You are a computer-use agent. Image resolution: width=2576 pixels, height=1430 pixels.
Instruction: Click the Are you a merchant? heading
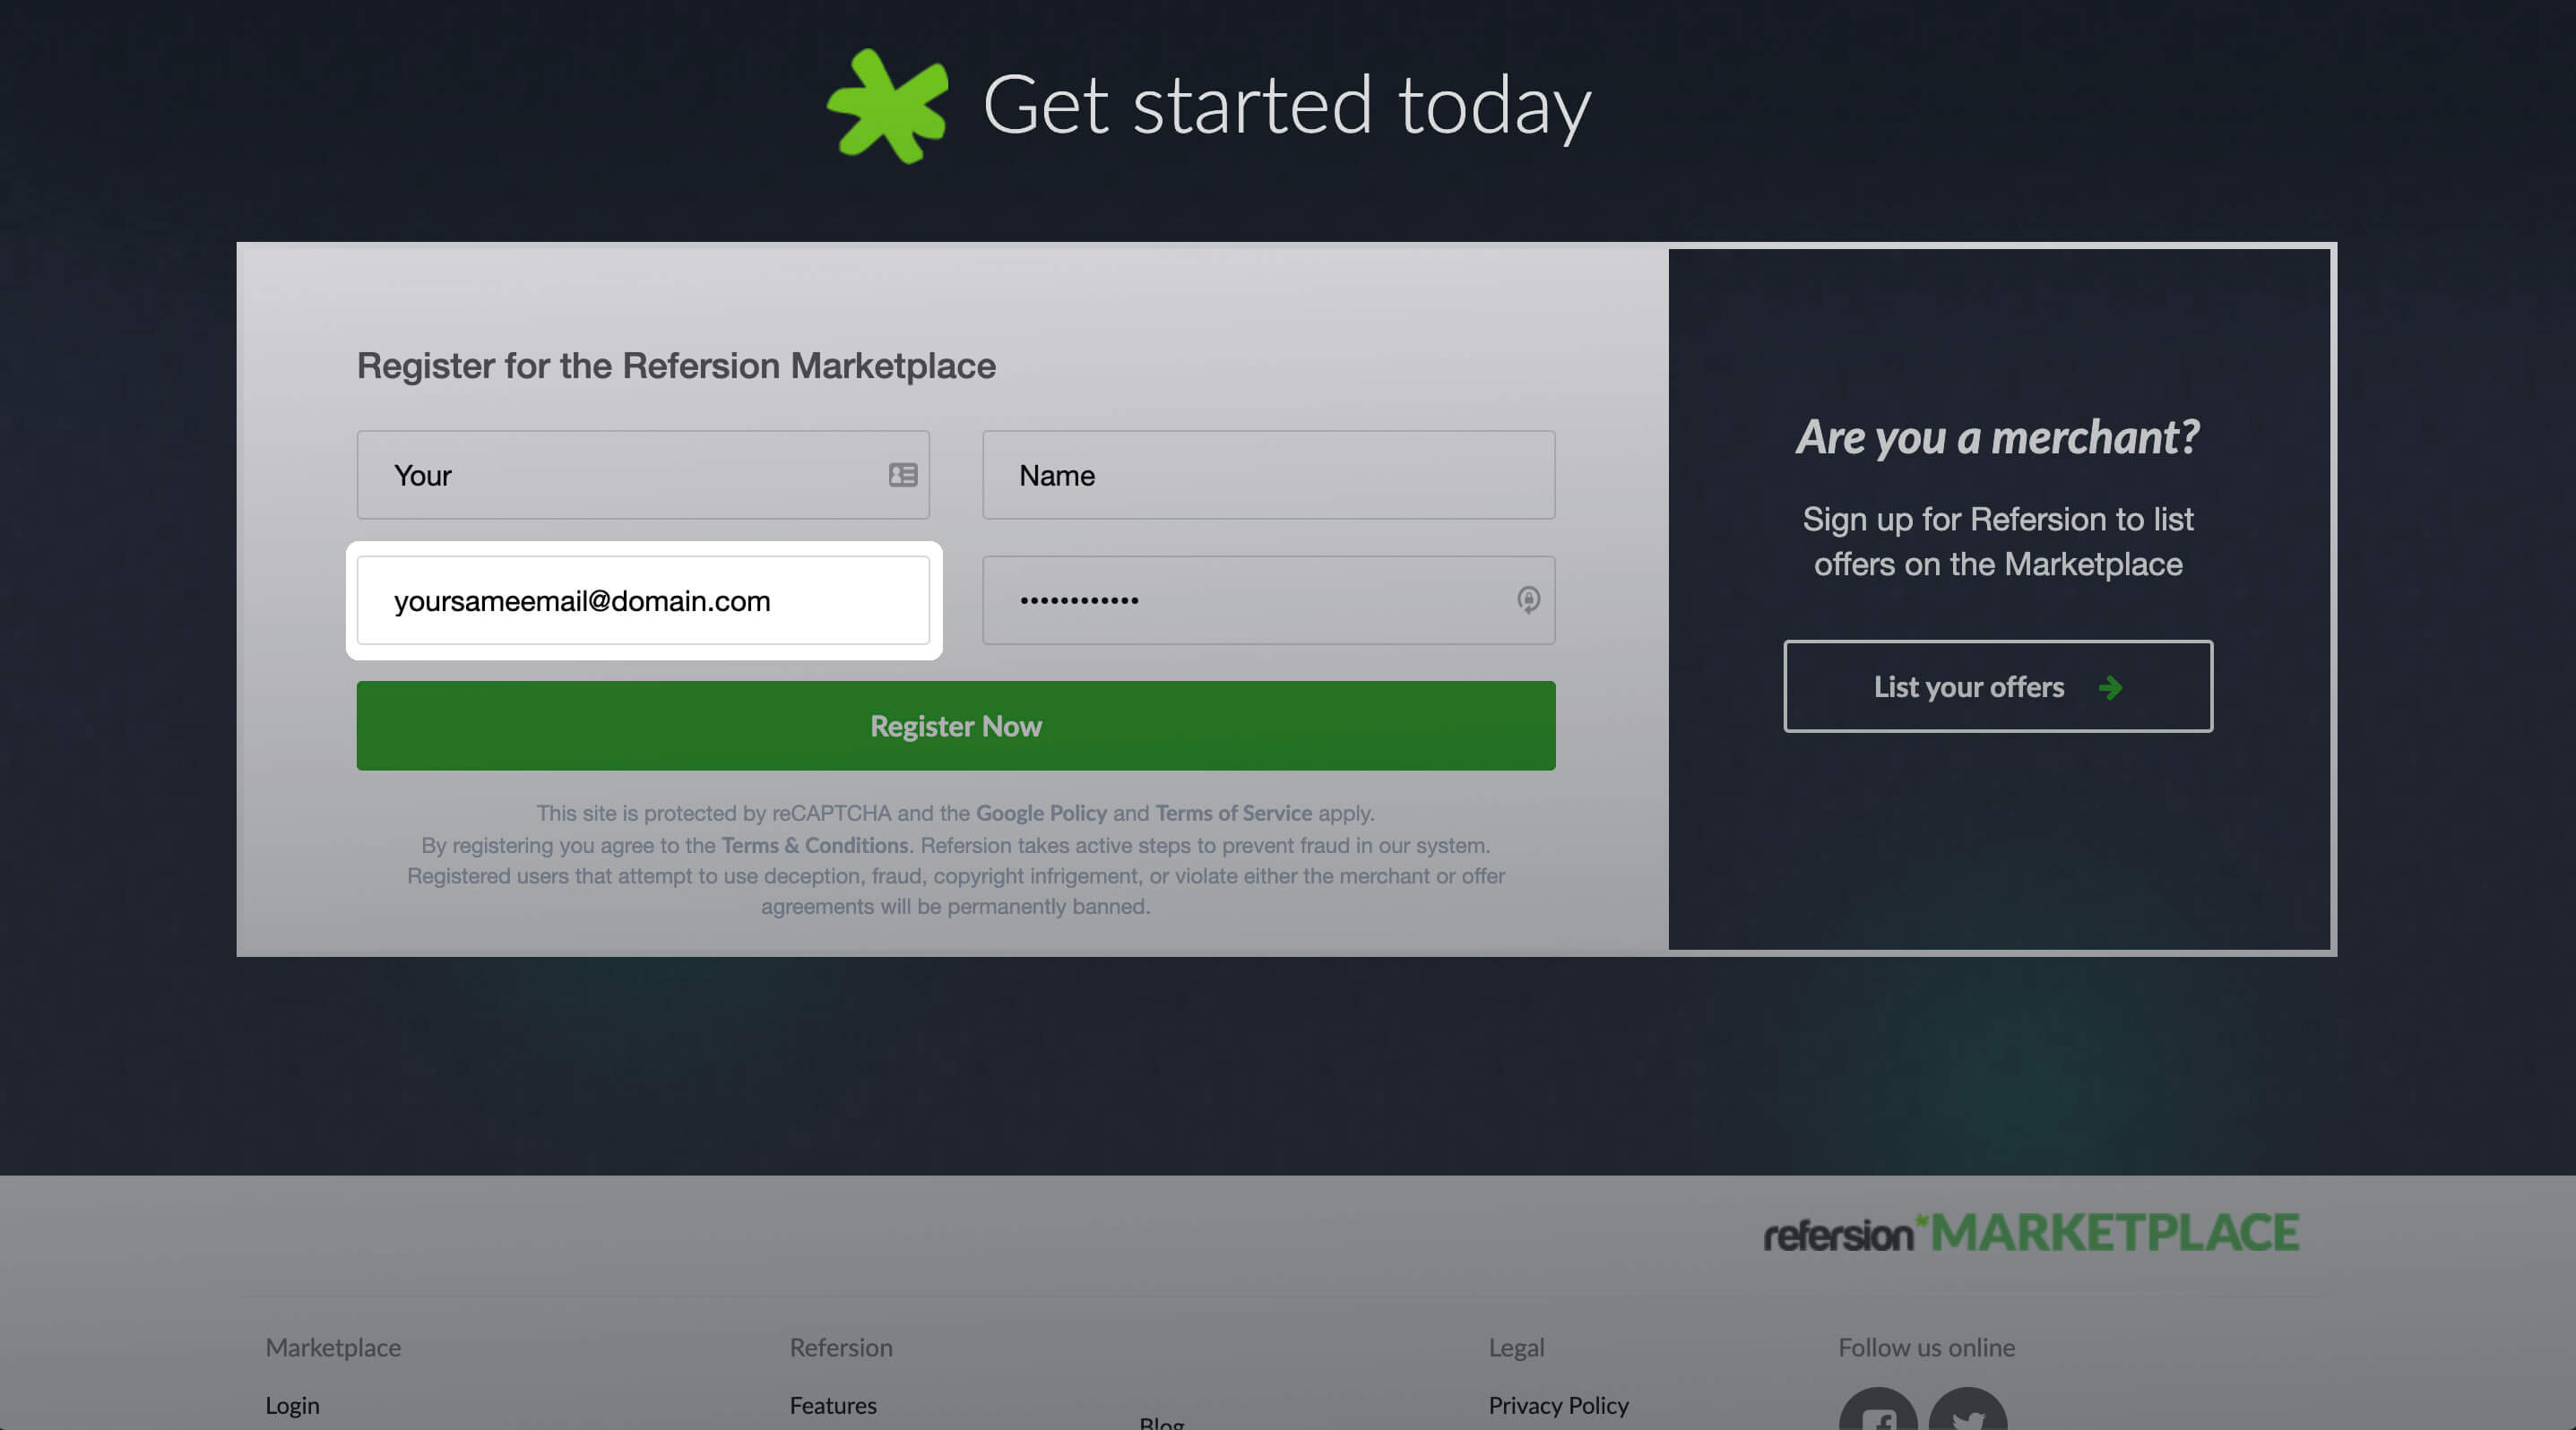[1998, 436]
